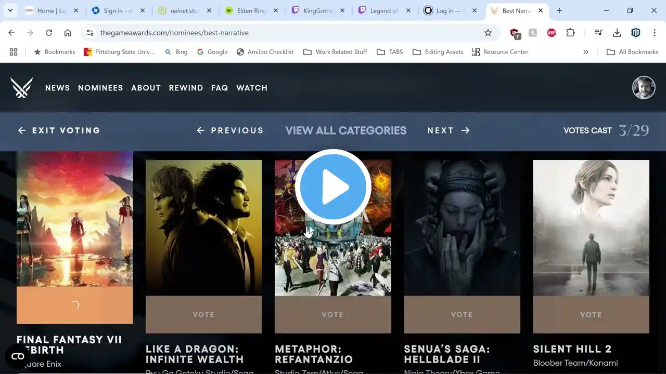This screenshot has height=374, width=666.
Task: Open the ABOUT page
Action: [x=146, y=88]
